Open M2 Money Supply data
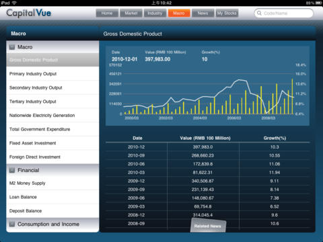Viewport: 323px width, 242px height. coord(52,184)
